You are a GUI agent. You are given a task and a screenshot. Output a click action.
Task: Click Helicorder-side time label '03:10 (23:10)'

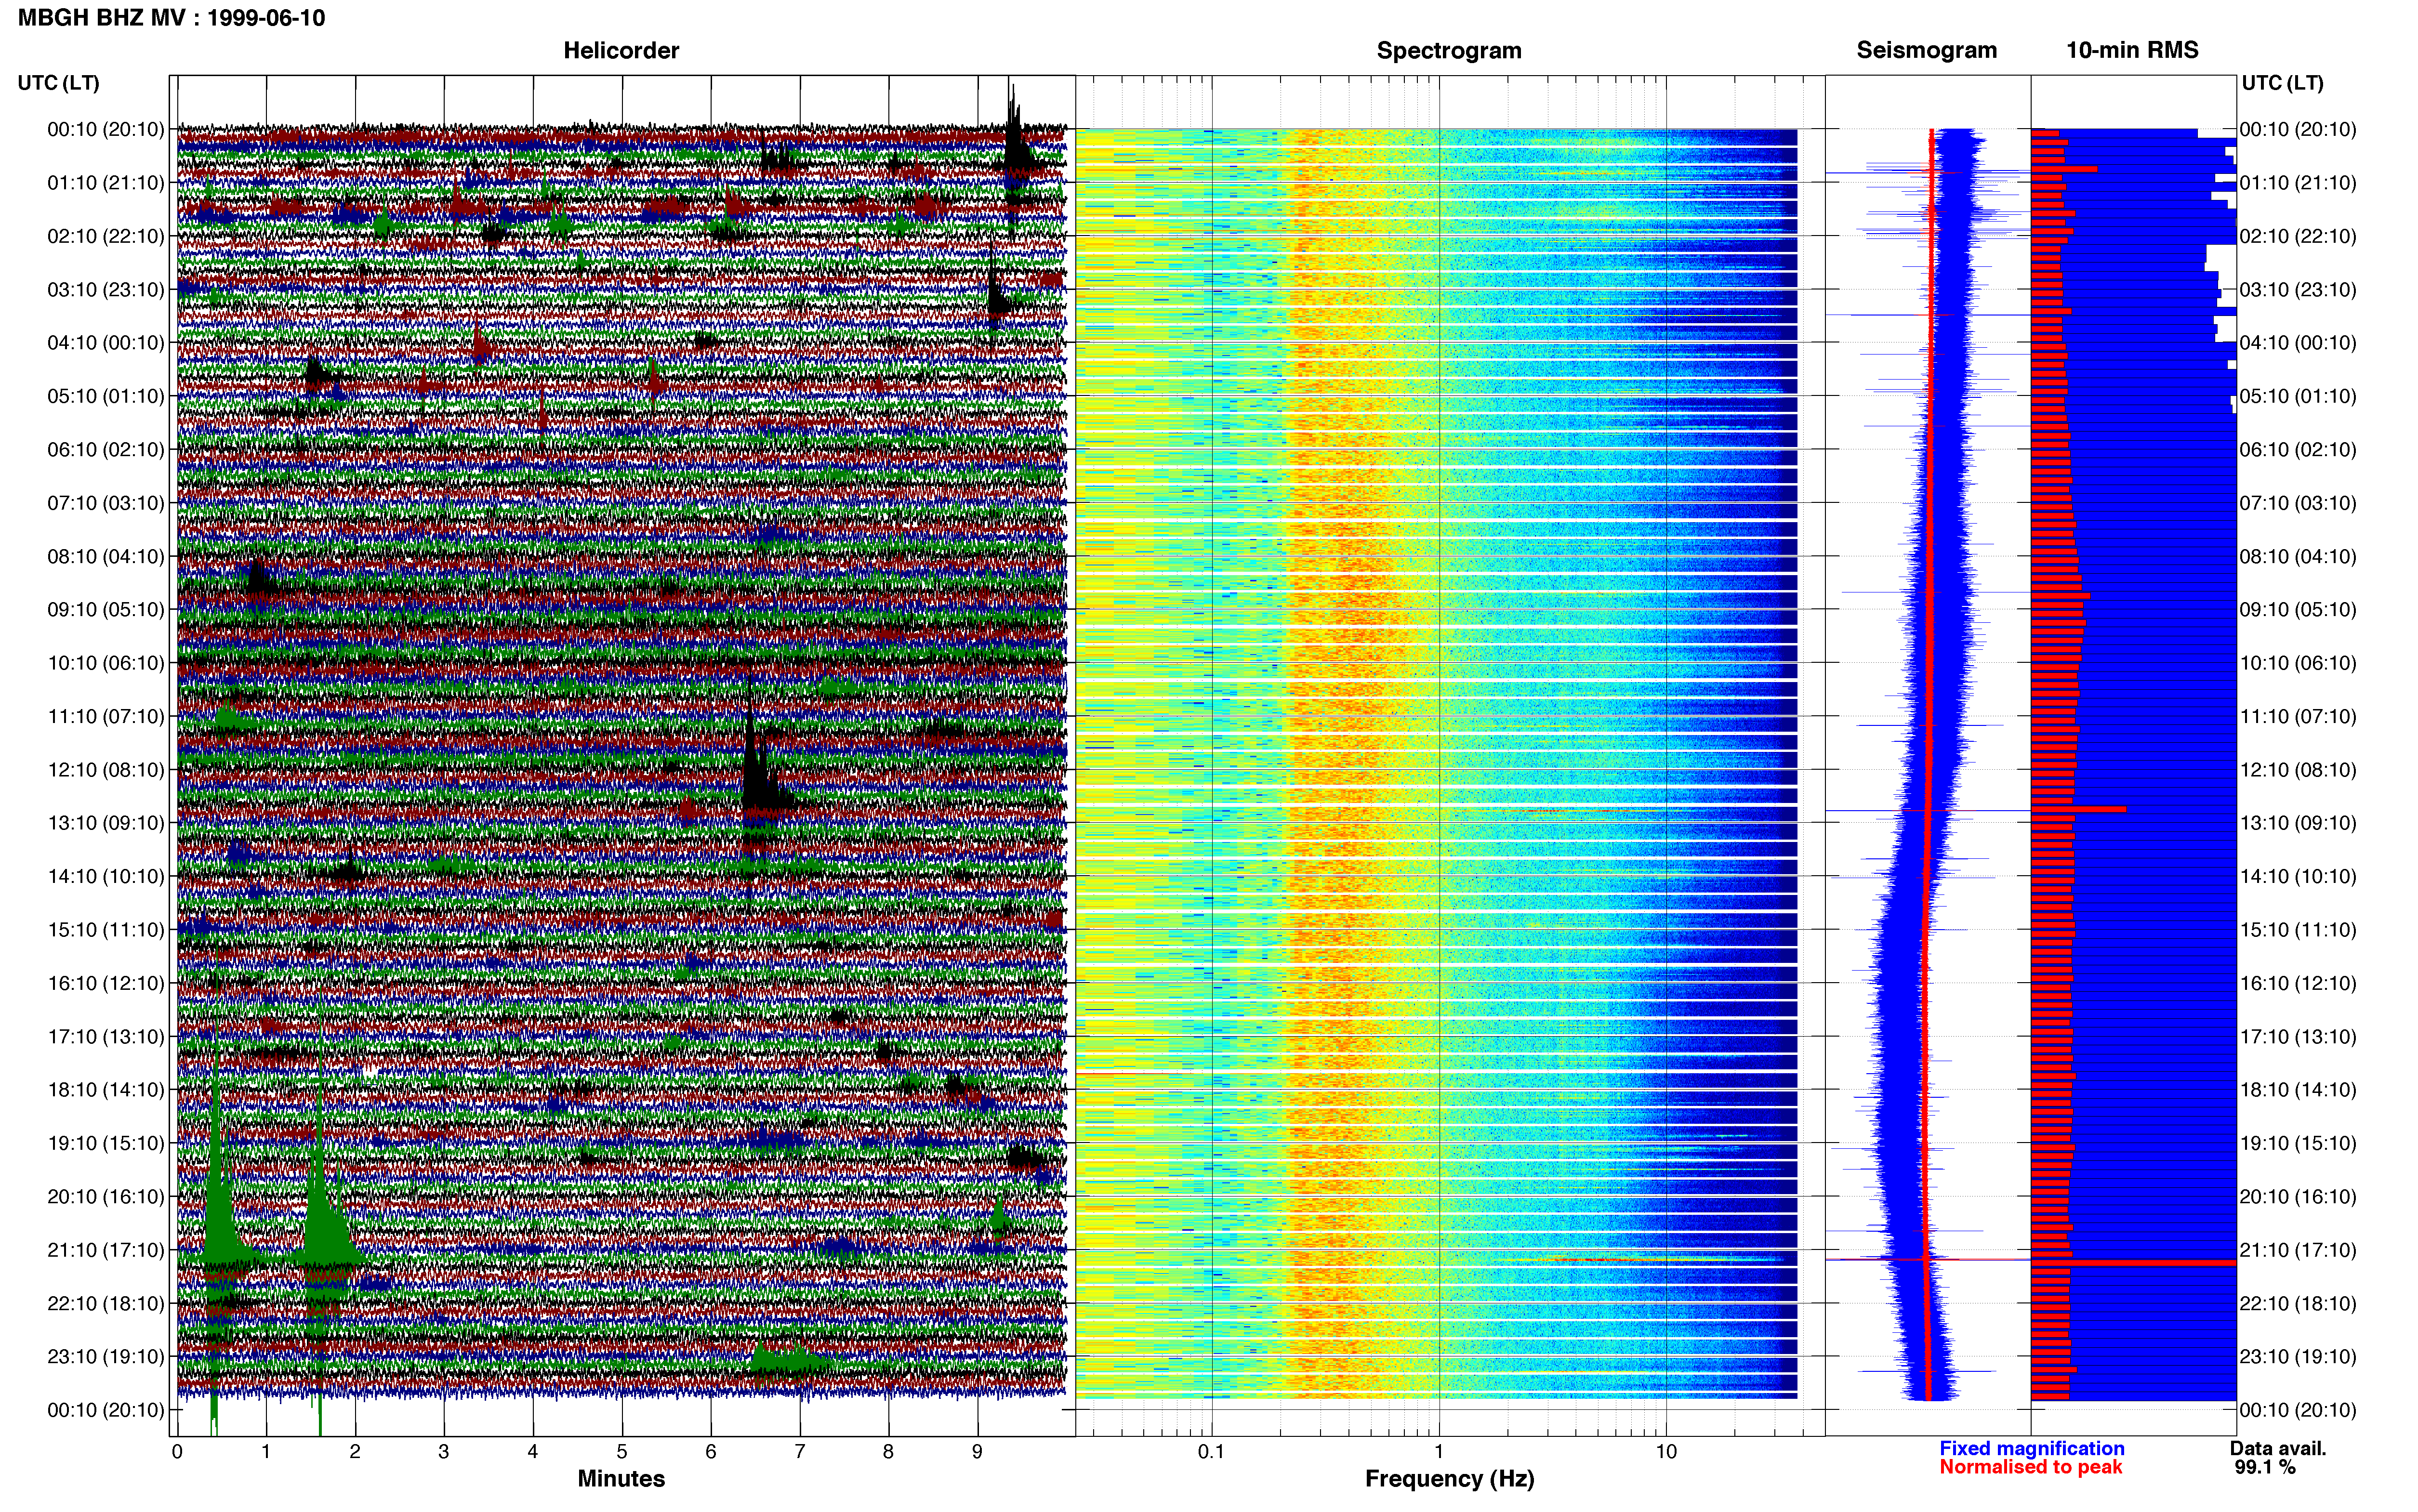[105, 290]
